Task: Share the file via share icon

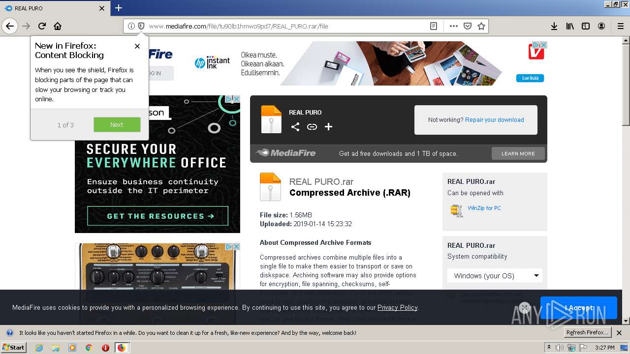Action: 295,127
